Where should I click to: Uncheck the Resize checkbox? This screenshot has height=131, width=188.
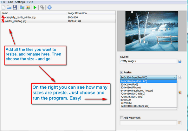pos(121,72)
